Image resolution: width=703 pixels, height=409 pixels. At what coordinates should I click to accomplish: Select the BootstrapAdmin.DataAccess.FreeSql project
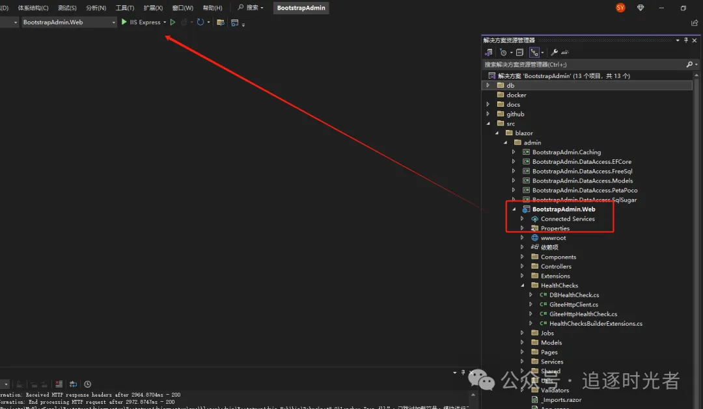582,171
